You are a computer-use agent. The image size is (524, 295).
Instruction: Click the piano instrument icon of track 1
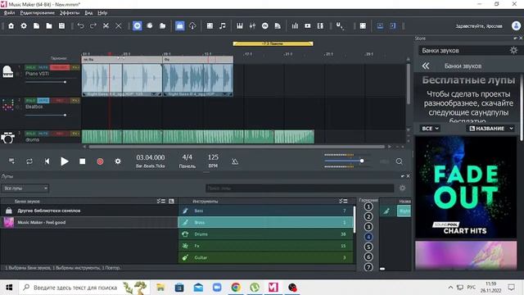point(7,71)
